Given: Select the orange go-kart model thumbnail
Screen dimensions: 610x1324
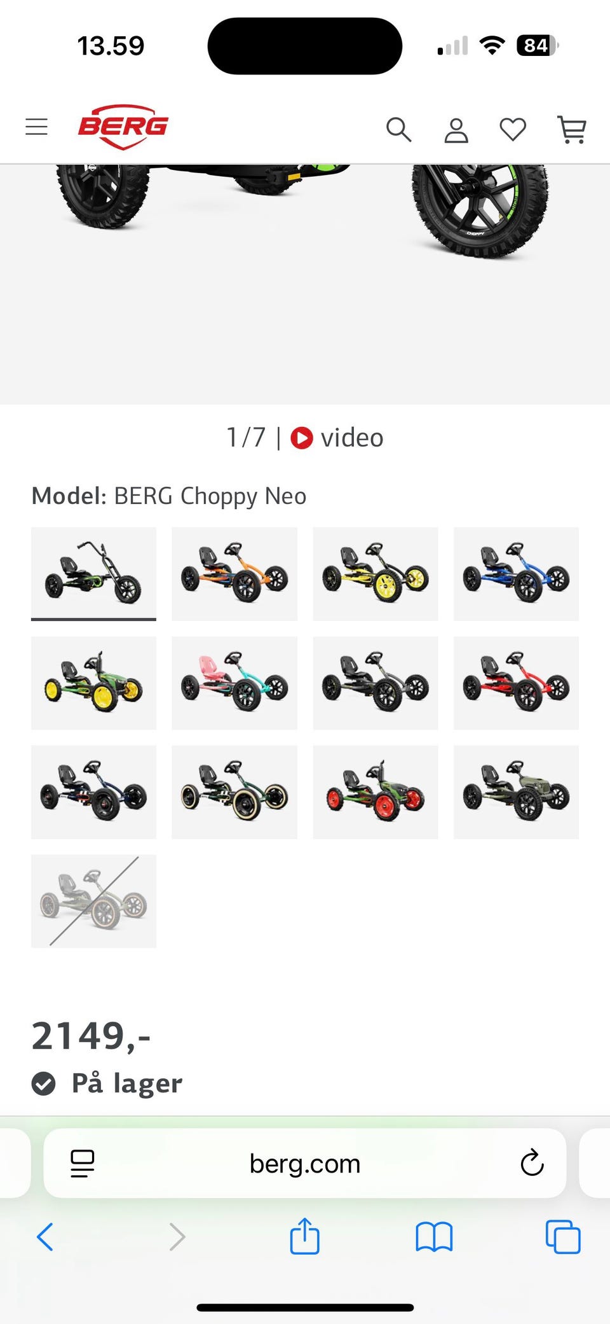Looking at the screenshot, I should (x=234, y=574).
